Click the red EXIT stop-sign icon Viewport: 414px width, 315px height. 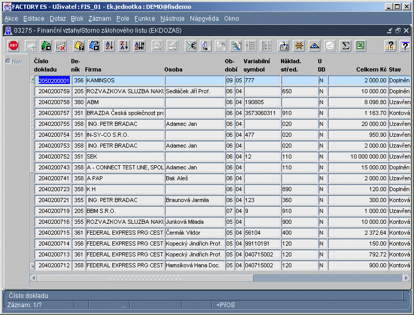coord(13,46)
